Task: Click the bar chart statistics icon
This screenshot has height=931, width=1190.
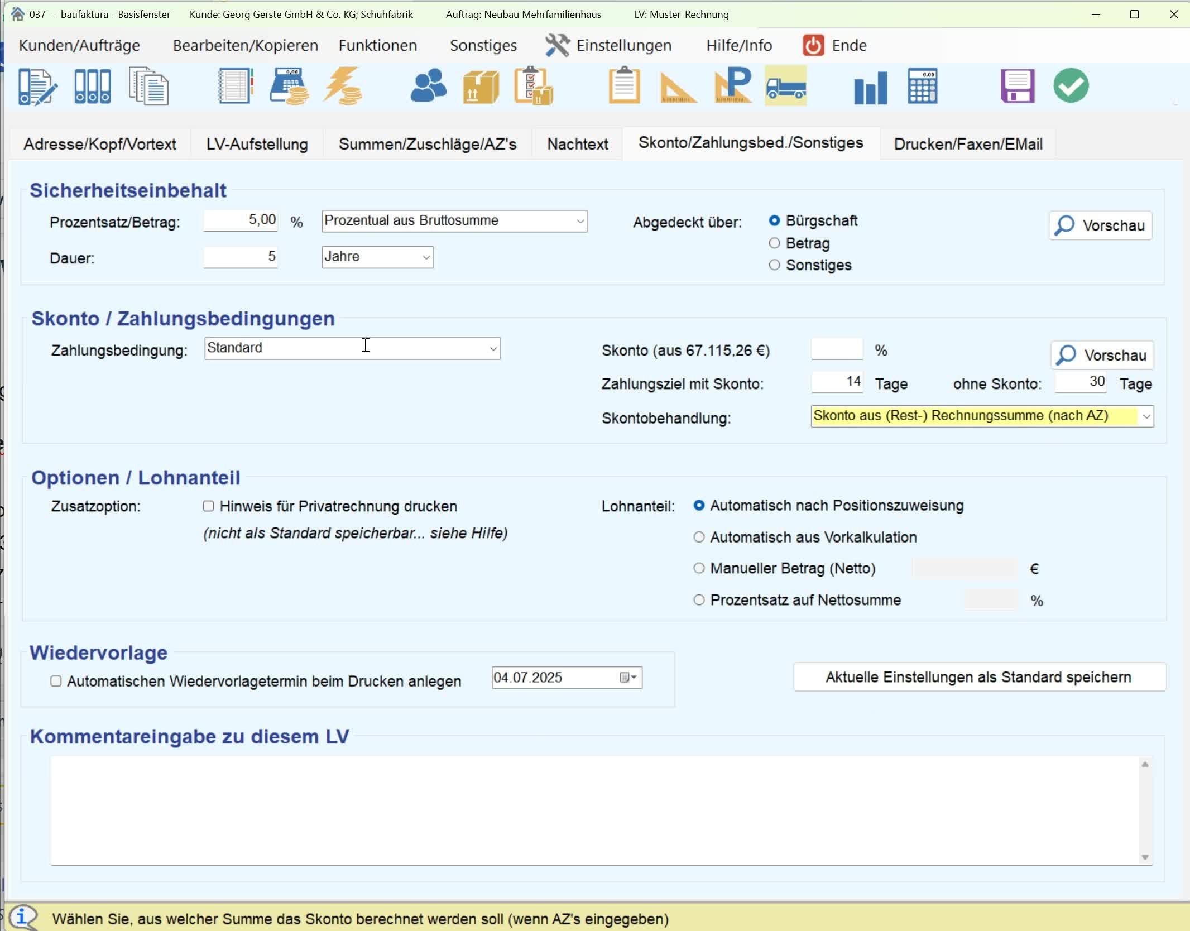Action: [x=870, y=87]
